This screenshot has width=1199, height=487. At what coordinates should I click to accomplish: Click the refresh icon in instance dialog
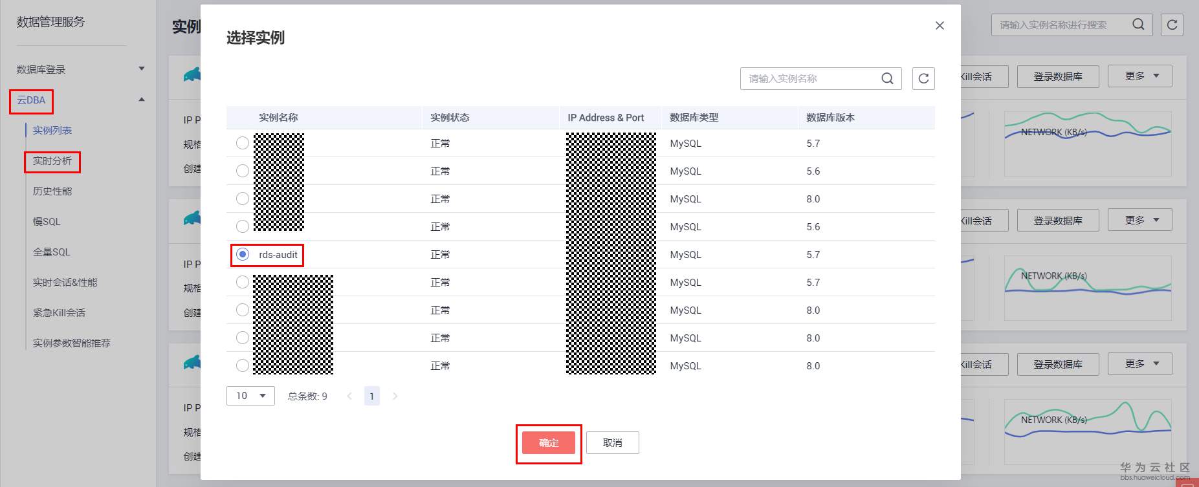(923, 78)
